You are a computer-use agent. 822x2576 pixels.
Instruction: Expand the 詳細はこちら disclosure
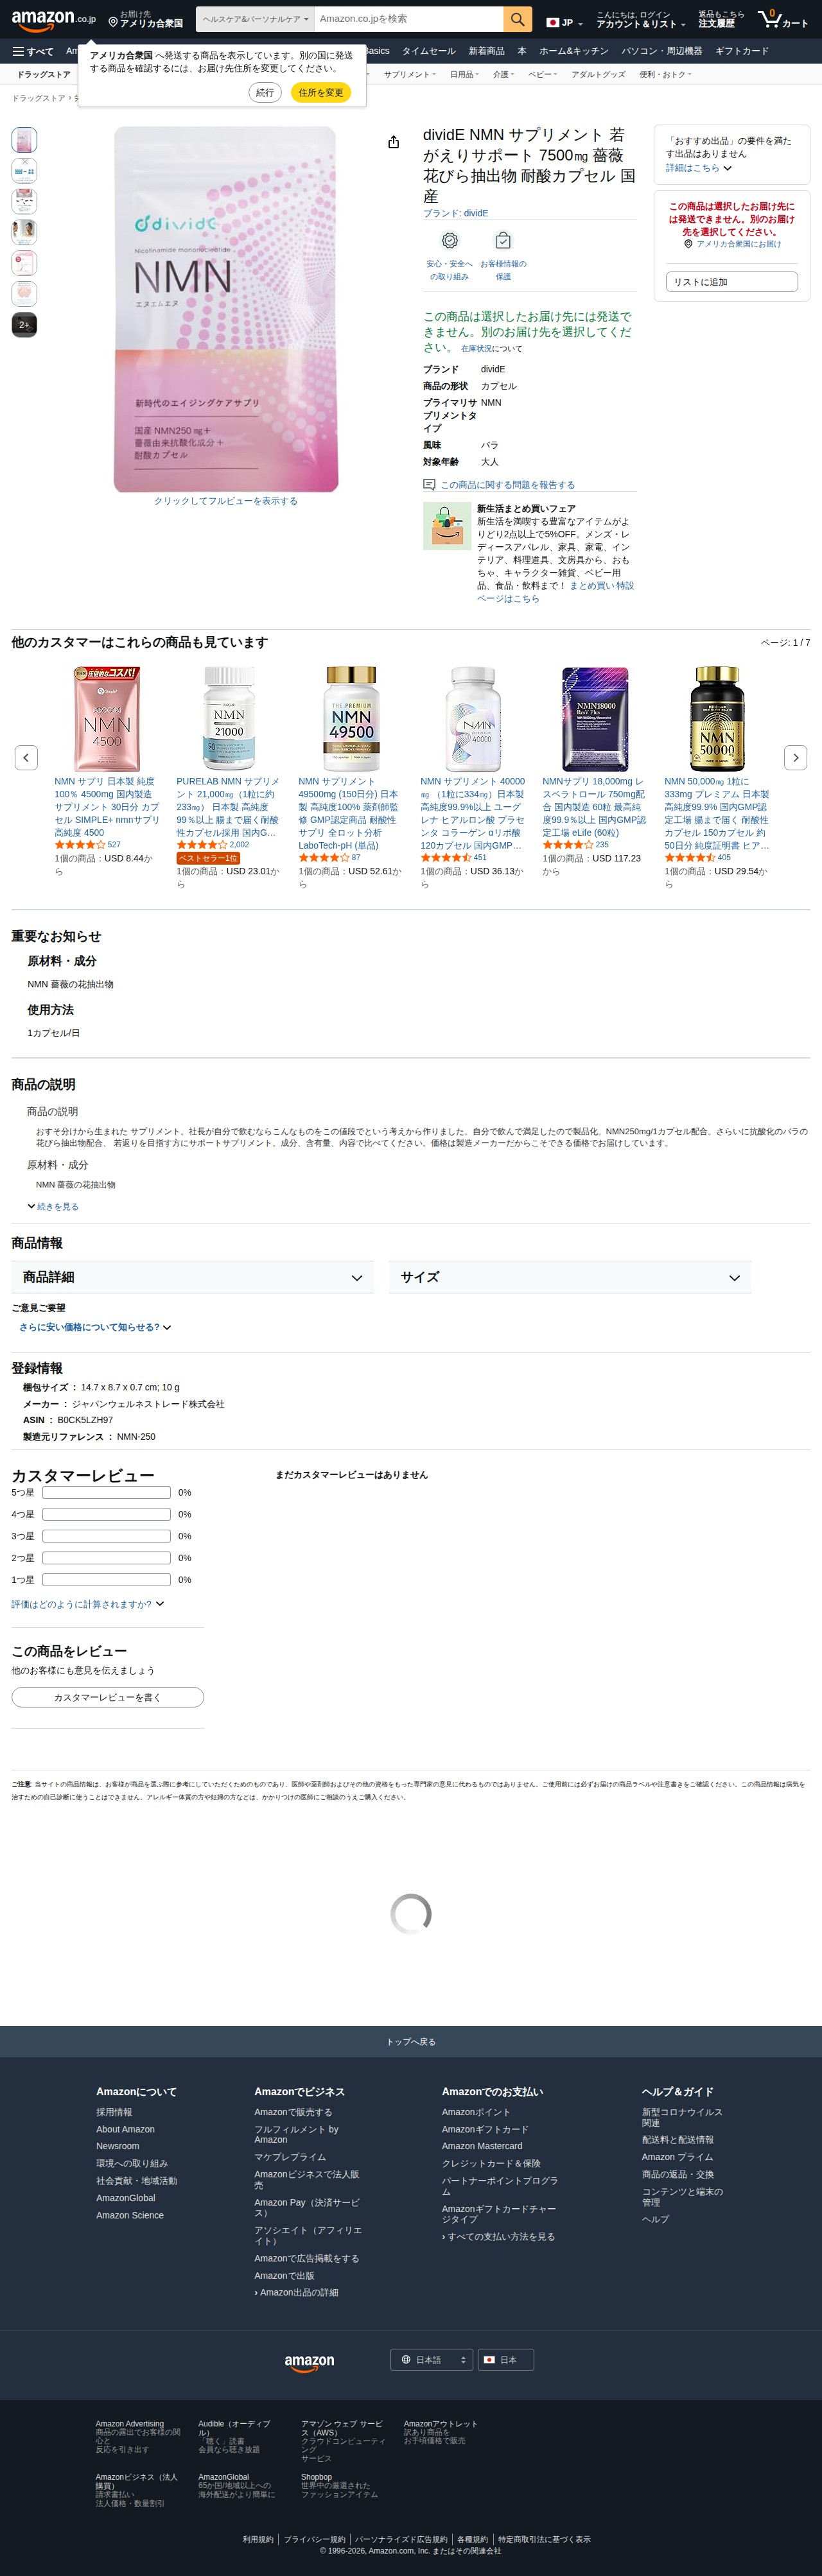pyautogui.click(x=698, y=168)
